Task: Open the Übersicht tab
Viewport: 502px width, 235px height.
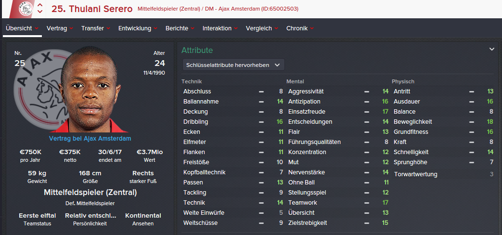Action: point(19,28)
